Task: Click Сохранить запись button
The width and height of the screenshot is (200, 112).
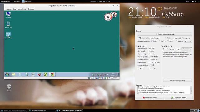Action: coord(178,98)
